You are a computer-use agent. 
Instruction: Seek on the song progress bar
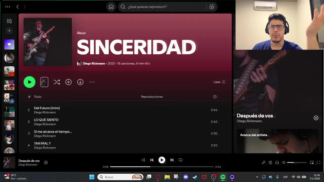(x=162, y=167)
